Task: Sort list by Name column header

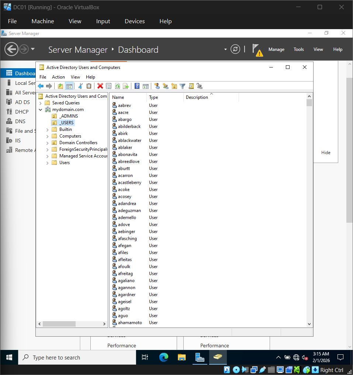Action: (128, 97)
